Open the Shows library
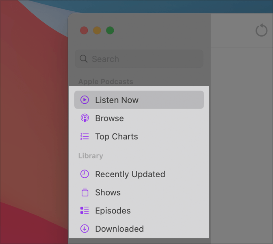 pos(139,192)
